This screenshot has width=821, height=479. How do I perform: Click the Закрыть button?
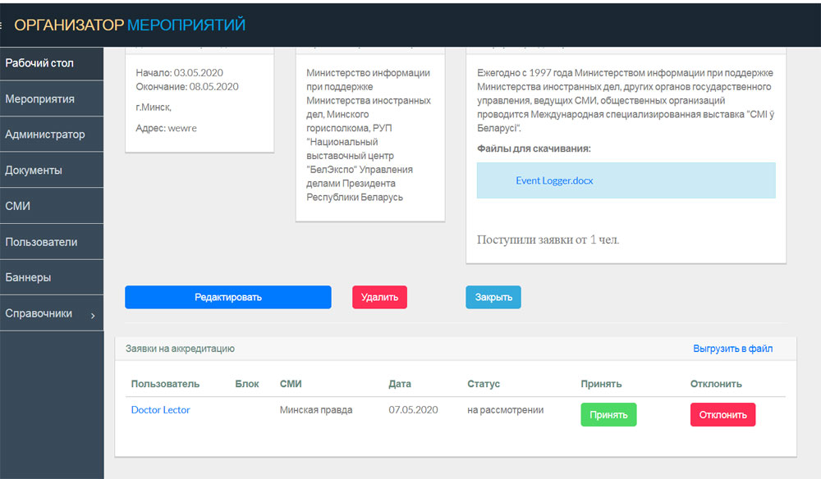point(493,297)
